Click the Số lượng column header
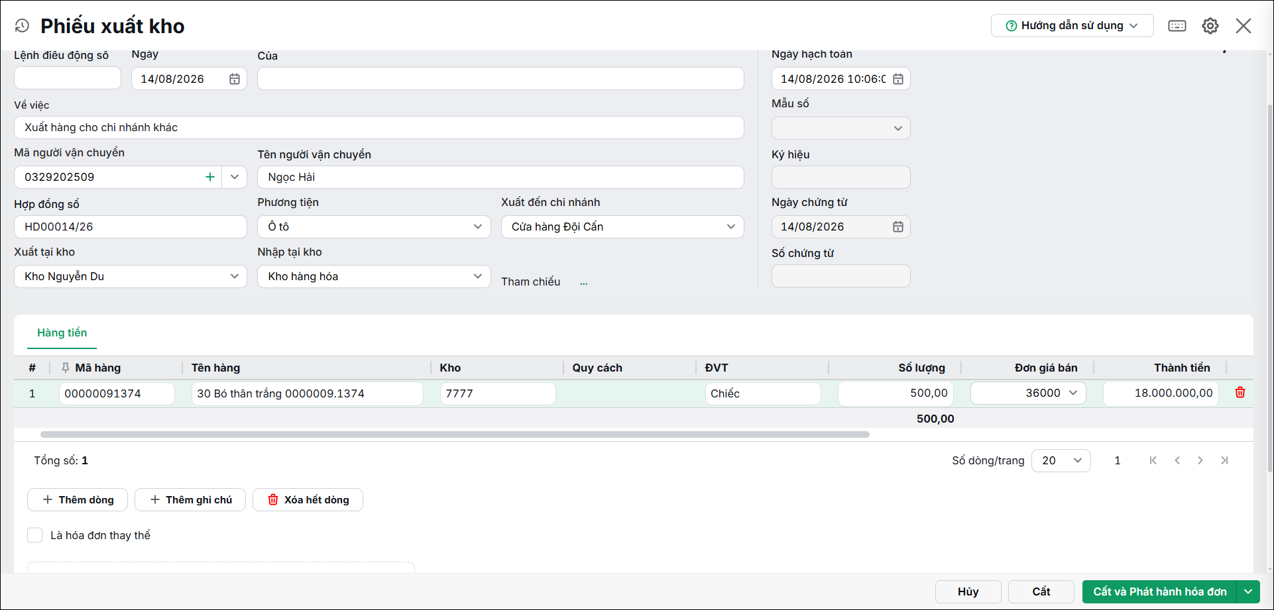 921,368
